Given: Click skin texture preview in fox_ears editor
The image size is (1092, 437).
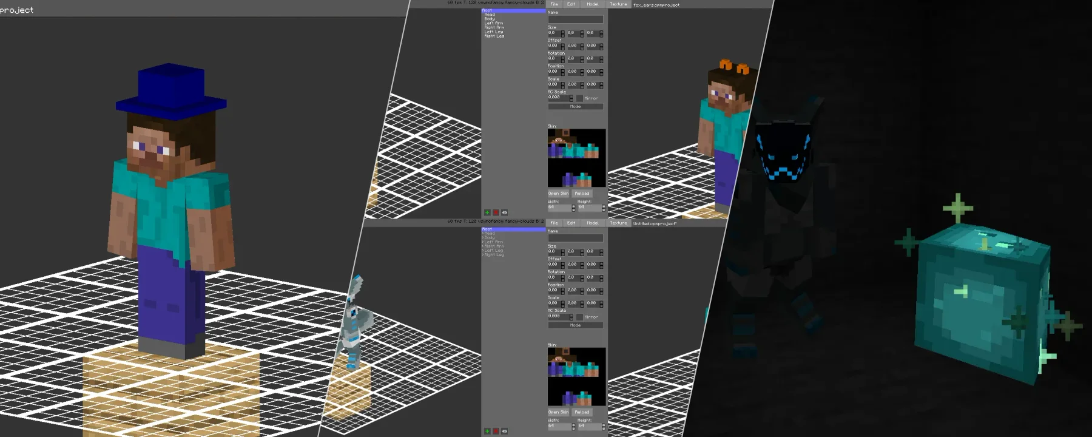Looking at the screenshot, I should tap(576, 158).
